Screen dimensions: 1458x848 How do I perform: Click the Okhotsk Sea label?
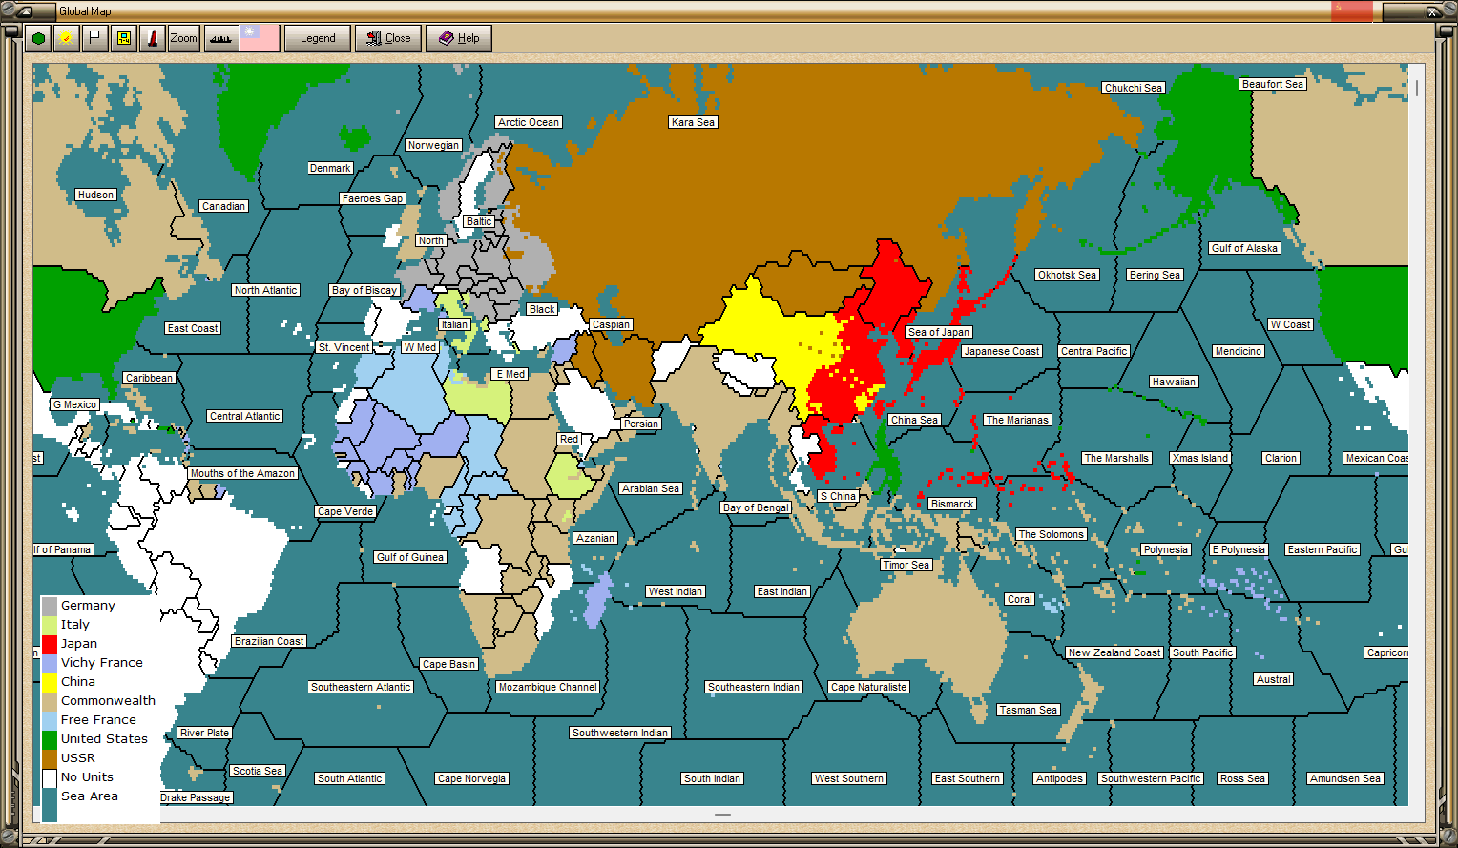pyautogui.click(x=1068, y=275)
